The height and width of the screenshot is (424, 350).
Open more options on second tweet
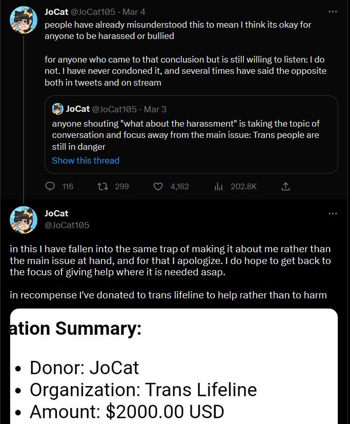pos(333,213)
